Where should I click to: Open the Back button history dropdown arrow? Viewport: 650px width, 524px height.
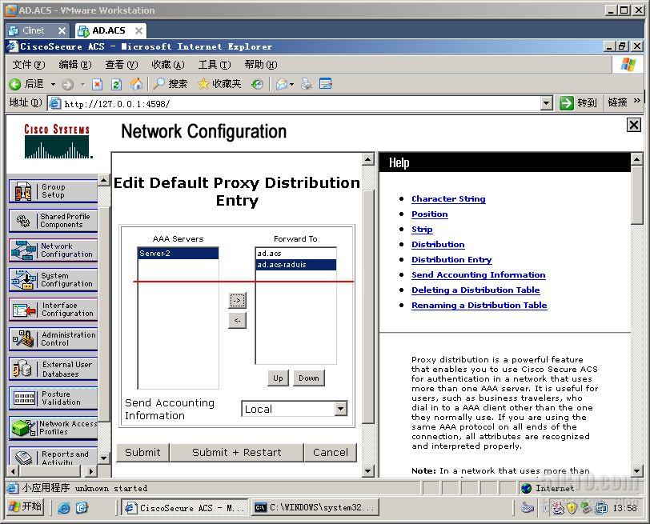(53, 85)
